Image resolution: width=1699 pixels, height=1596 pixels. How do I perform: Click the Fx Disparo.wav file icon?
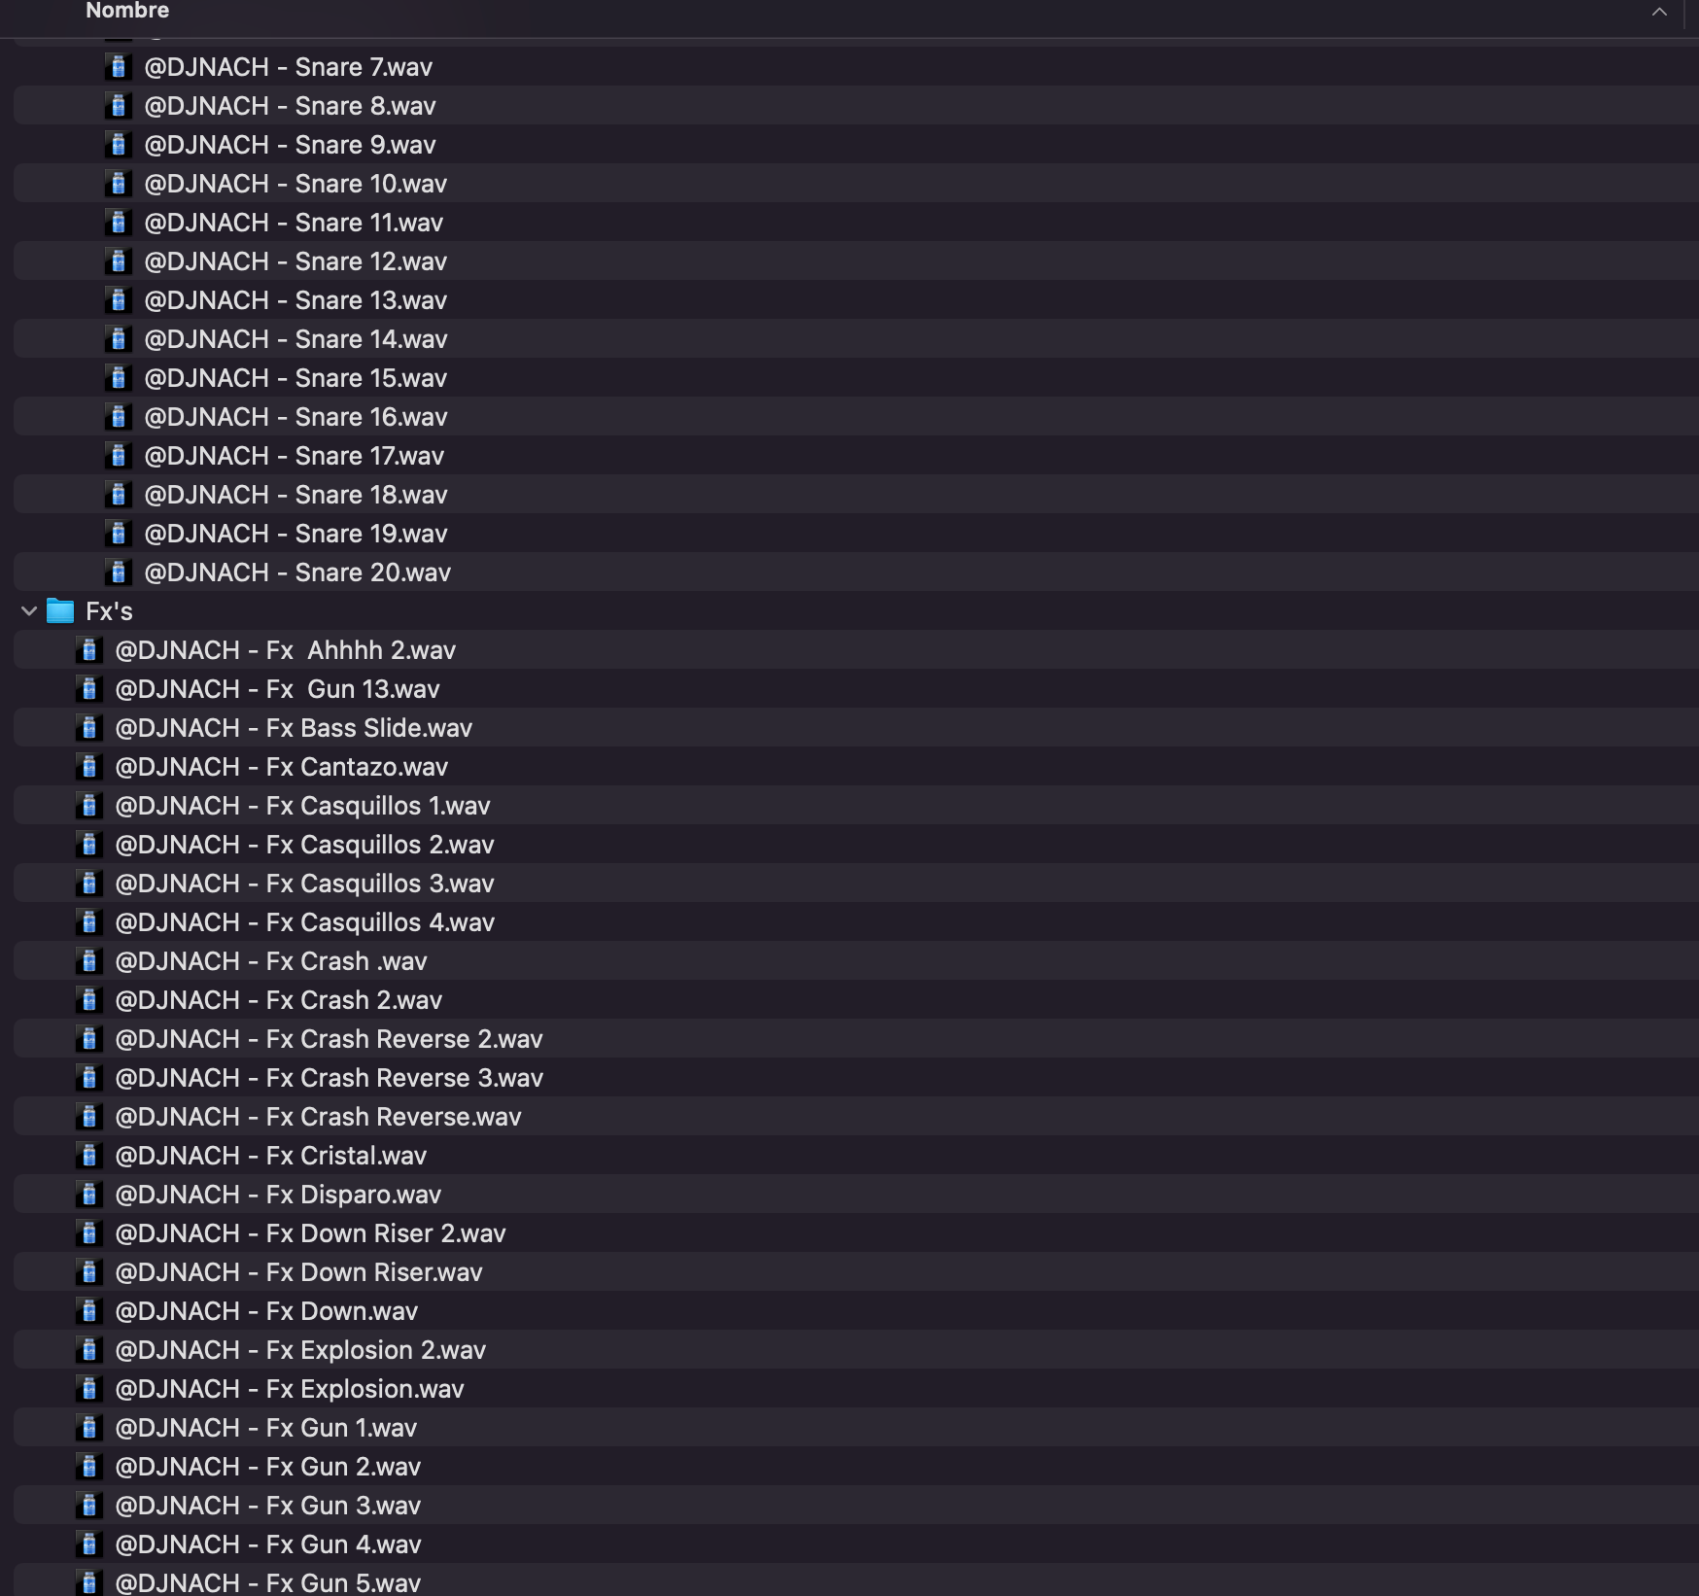click(x=89, y=1195)
